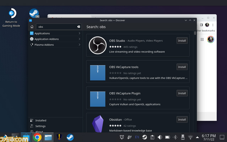The height and width of the screenshot is (142, 227).
Task: Install OBS Studio
Action: pos(182,40)
